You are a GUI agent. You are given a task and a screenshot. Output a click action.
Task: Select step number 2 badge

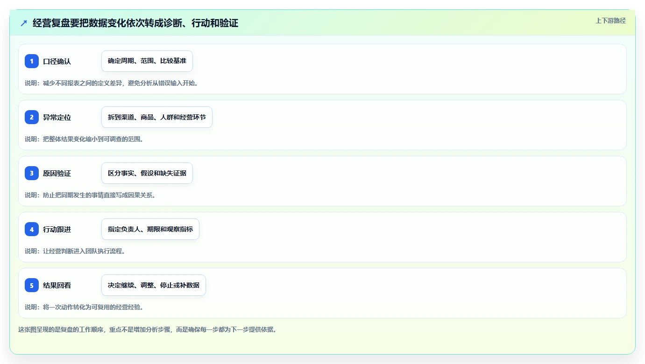[32, 117]
